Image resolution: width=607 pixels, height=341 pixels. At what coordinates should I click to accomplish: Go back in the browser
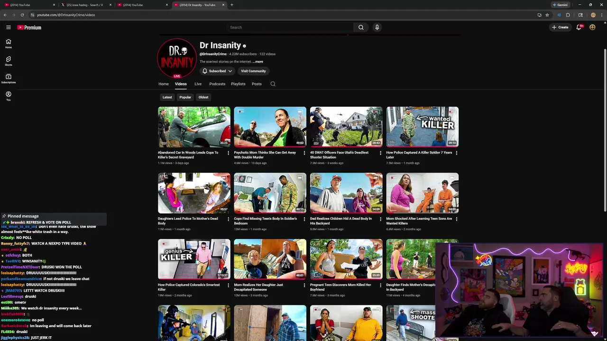pyautogui.click(x=5, y=15)
